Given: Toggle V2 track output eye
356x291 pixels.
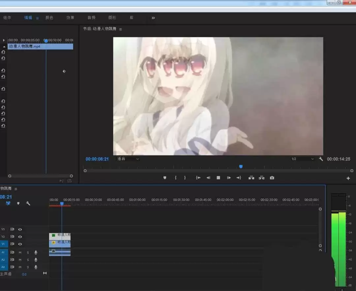Looking at the screenshot, I should pos(20,237).
